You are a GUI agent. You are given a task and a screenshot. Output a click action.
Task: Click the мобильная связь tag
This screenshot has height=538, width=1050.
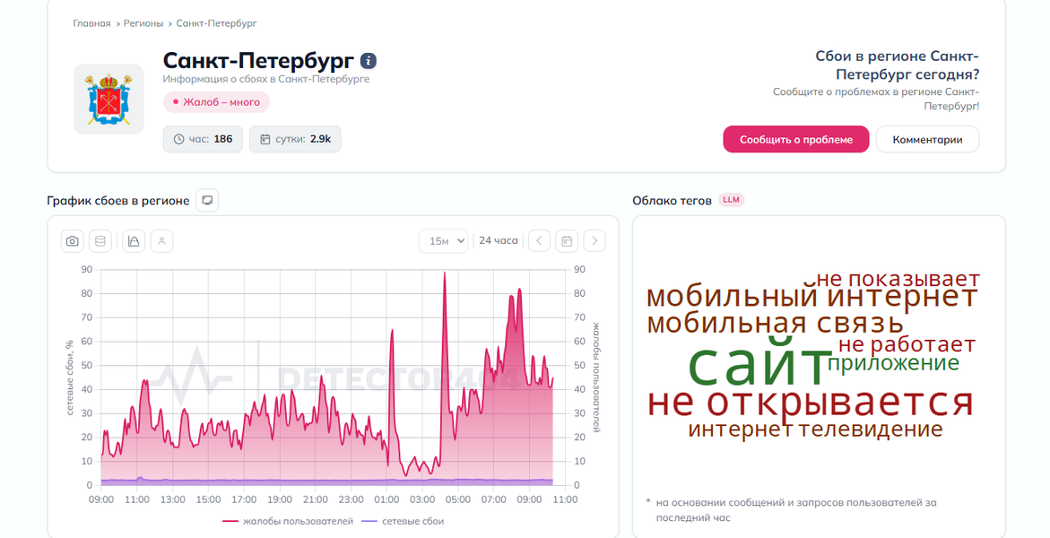click(775, 324)
